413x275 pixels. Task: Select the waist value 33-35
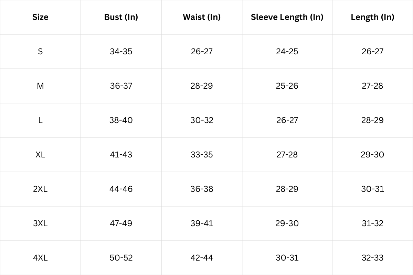(202, 155)
